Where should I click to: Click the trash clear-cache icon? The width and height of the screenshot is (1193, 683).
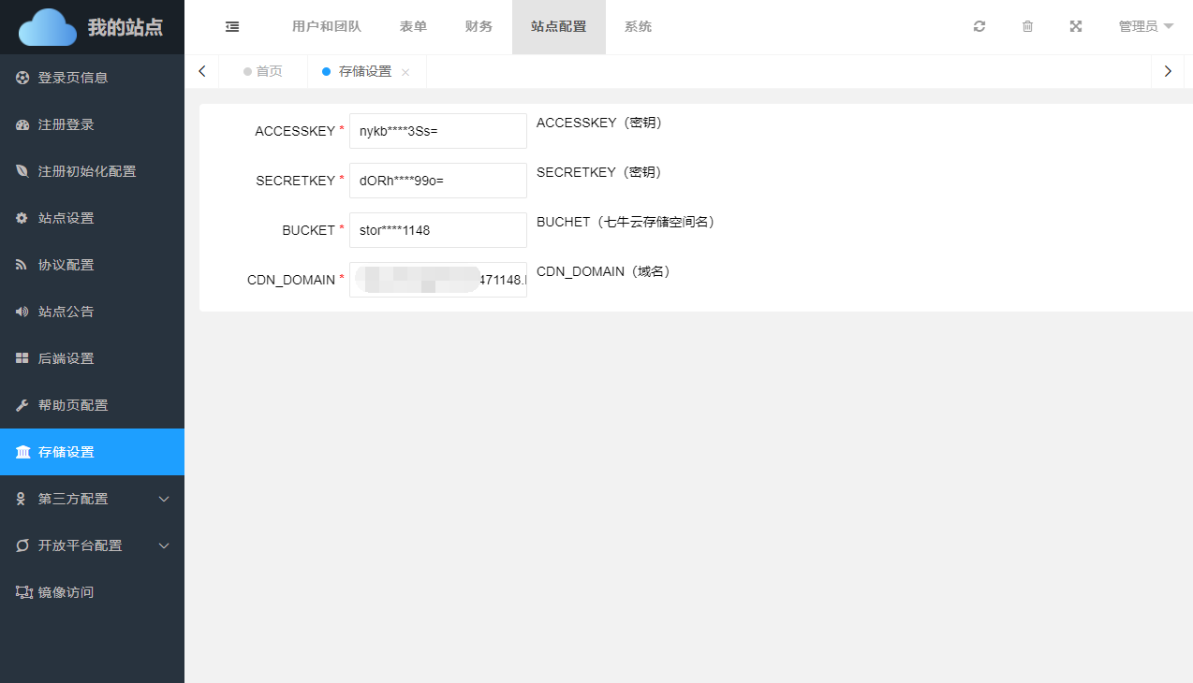pyautogui.click(x=1027, y=27)
